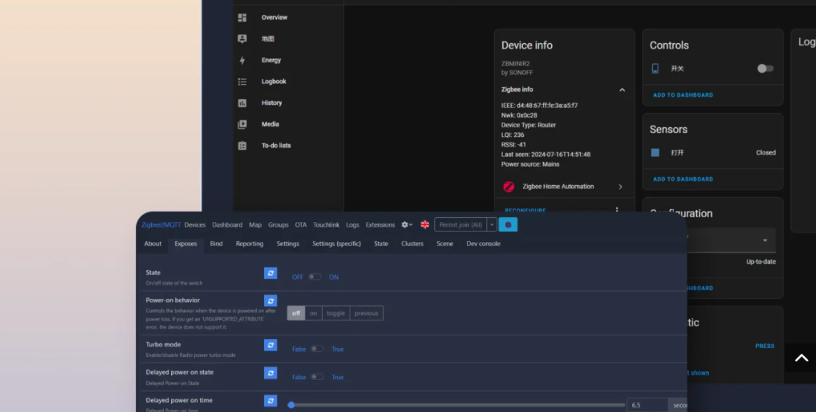The image size is (816, 412).
Task: Open the Energy sidebar icon
Action: (x=242, y=60)
